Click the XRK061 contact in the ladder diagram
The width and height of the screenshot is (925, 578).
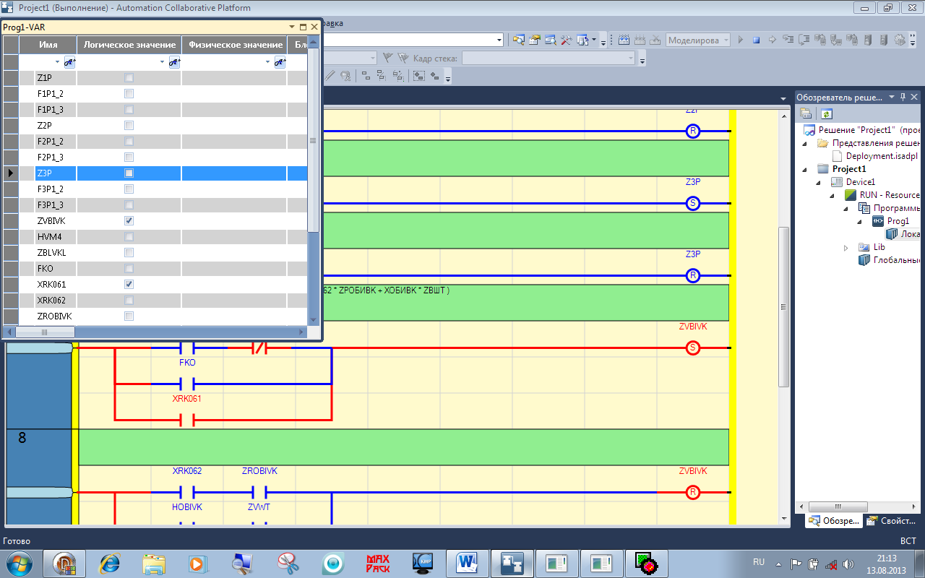pyautogui.click(x=186, y=420)
